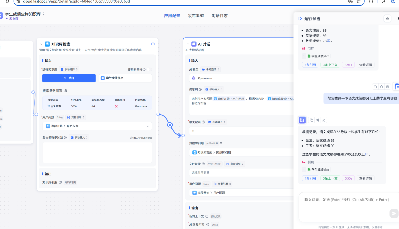Click the 集合元数据过滤 text area
399x229 pixels.
(97, 152)
